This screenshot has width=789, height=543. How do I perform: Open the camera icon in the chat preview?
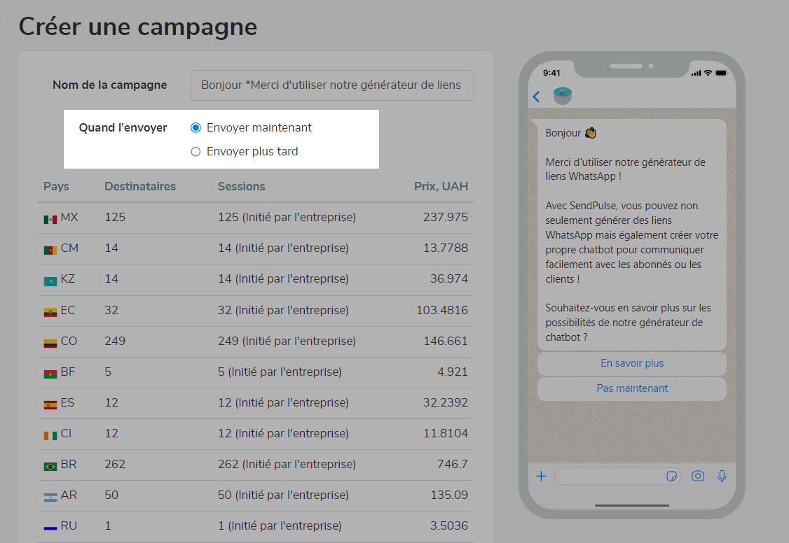point(698,476)
